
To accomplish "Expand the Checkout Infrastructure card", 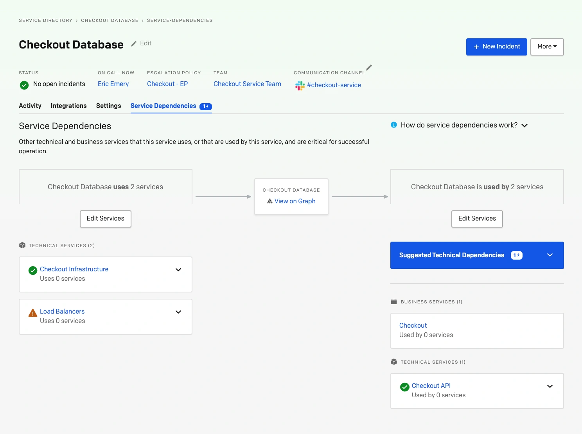I will (x=178, y=270).
